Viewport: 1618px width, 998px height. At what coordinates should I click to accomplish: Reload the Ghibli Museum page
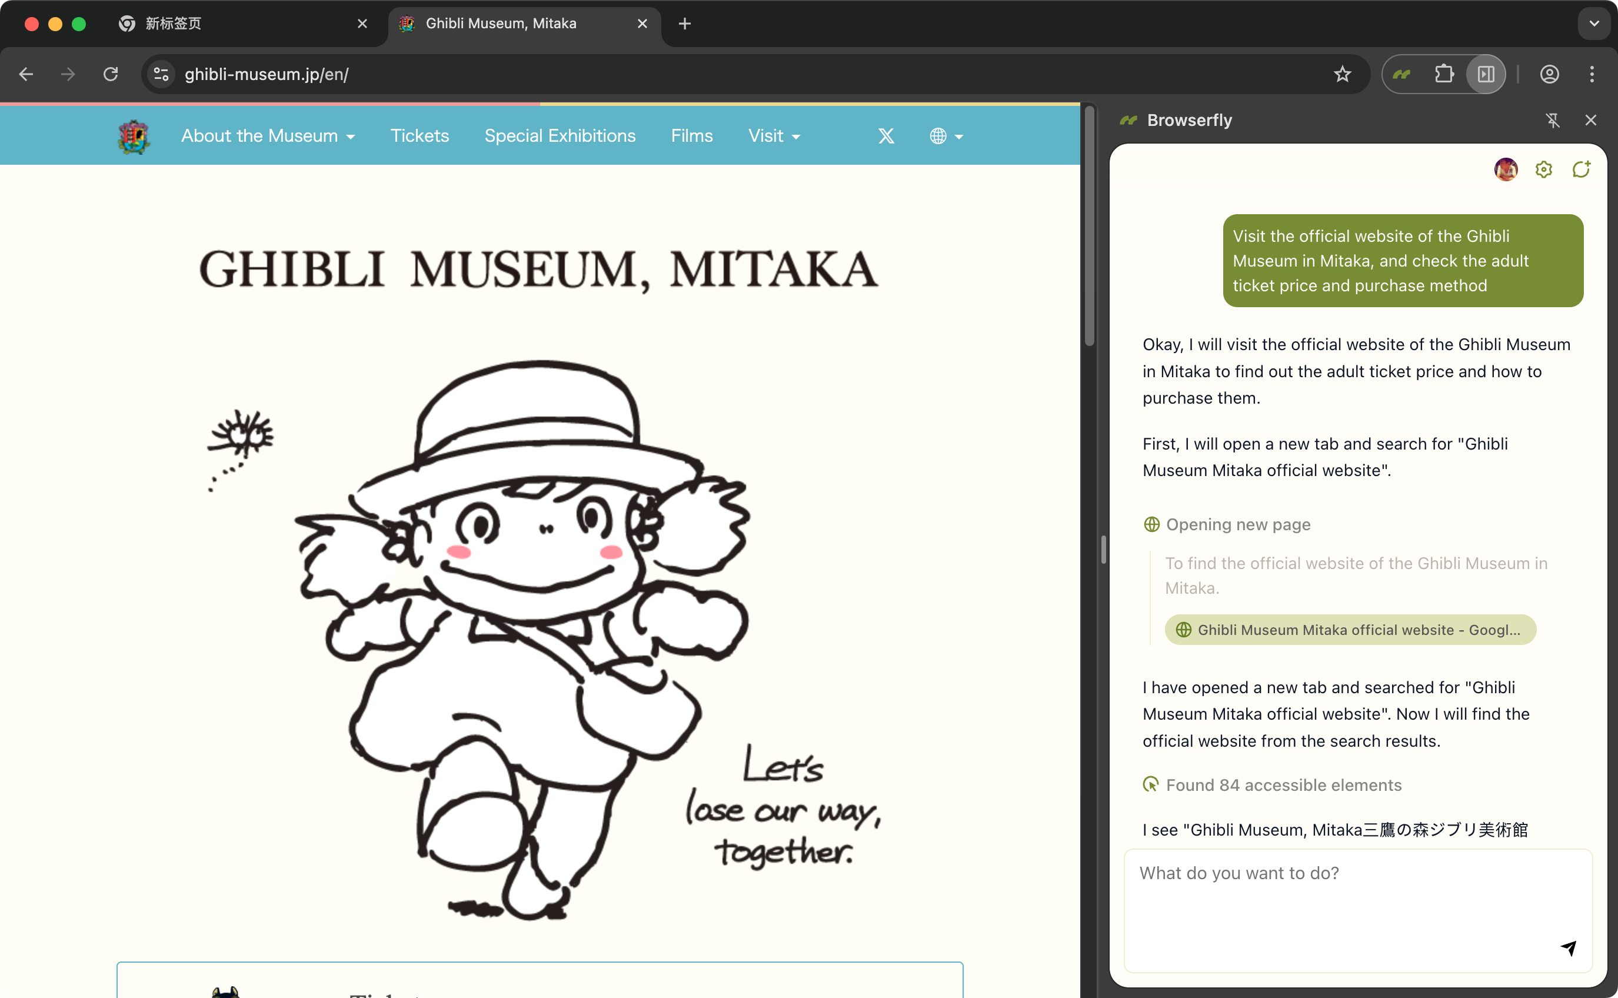pos(111,74)
